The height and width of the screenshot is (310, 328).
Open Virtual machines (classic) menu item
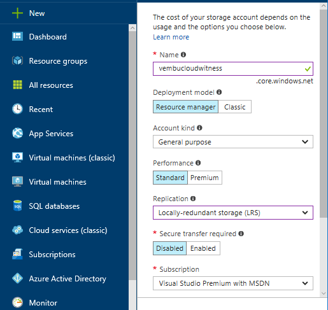coord(72,158)
